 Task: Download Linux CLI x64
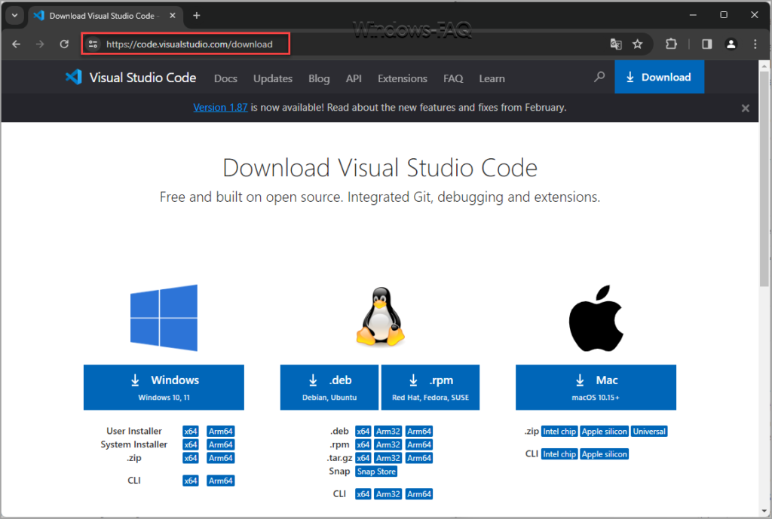[363, 494]
